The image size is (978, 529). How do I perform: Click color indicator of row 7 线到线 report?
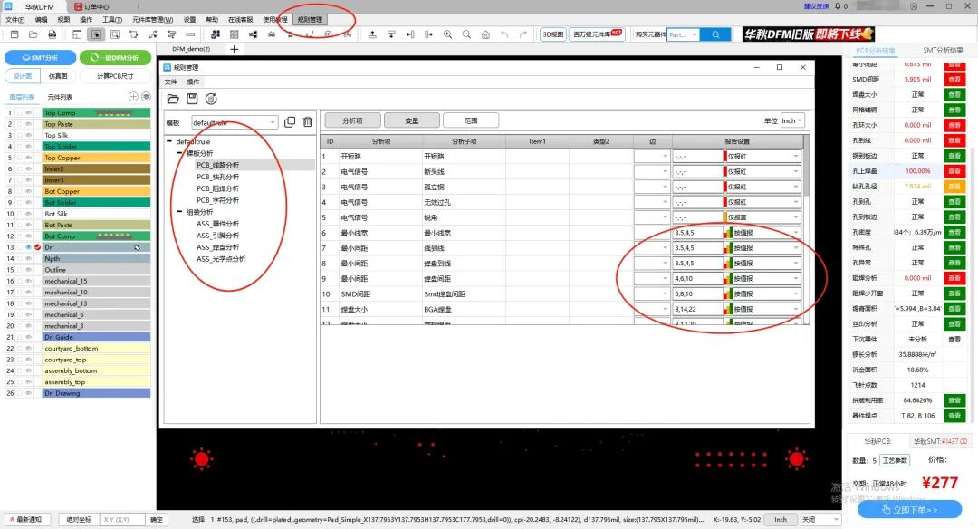pyautogui.click(x=728, y=248)
